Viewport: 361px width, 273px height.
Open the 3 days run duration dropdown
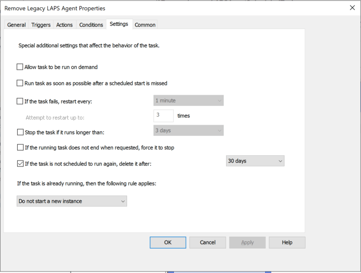point(188,131)
